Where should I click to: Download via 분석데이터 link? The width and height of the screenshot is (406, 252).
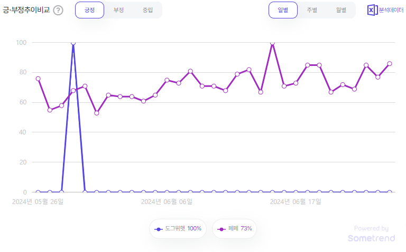(x=391, y=10)
